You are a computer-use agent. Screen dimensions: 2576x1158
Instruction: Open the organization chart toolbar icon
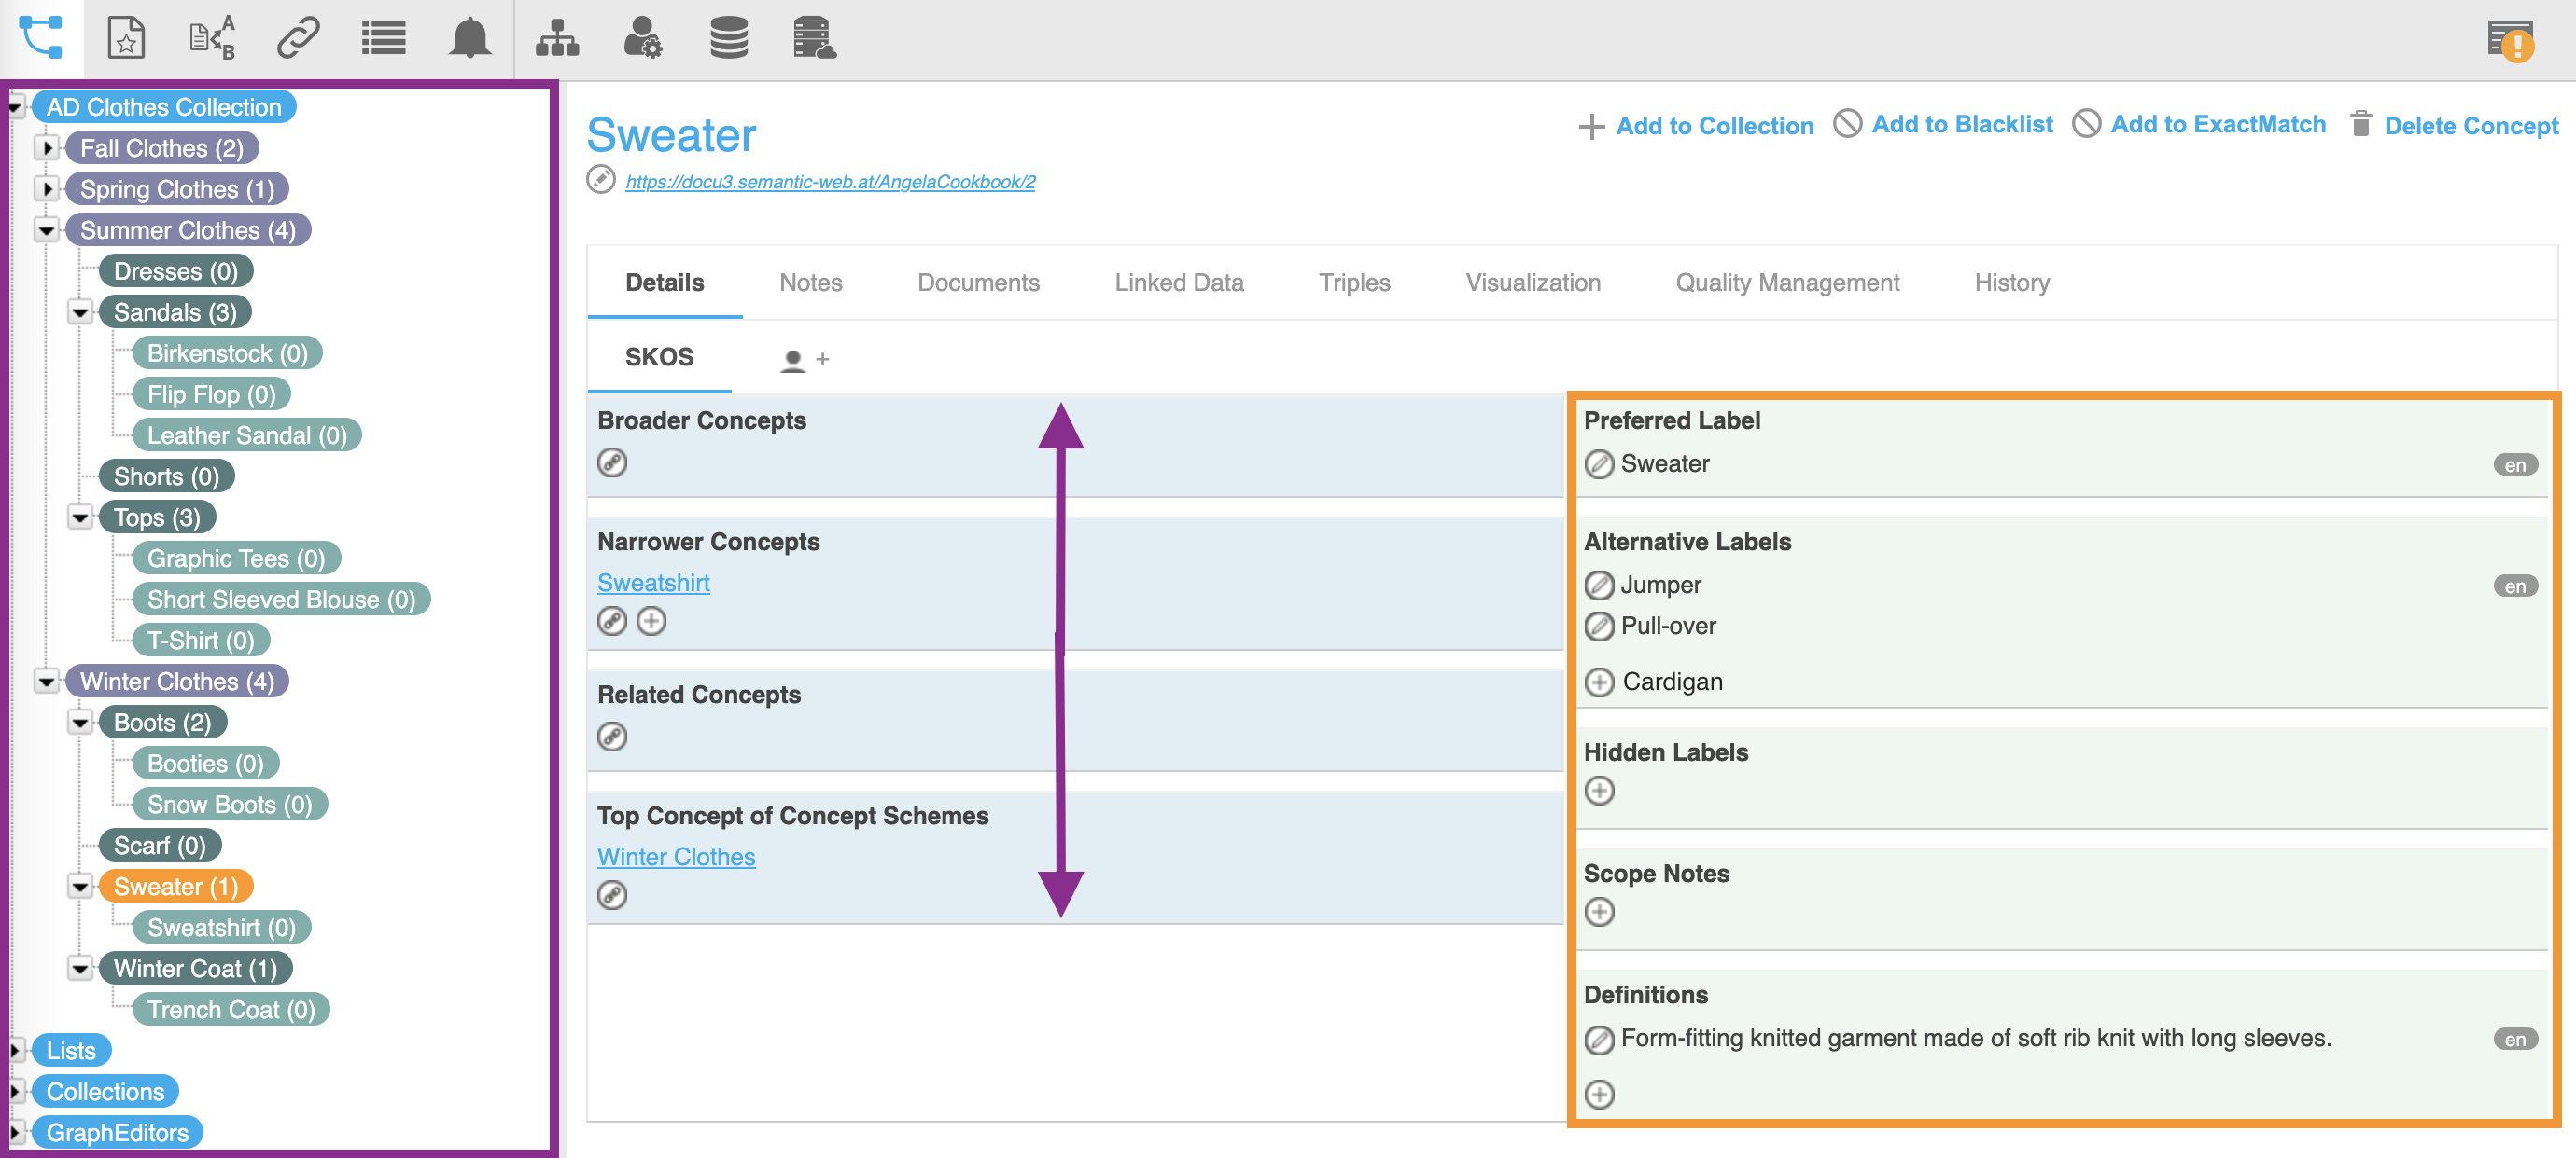click(x=557, y=38)
